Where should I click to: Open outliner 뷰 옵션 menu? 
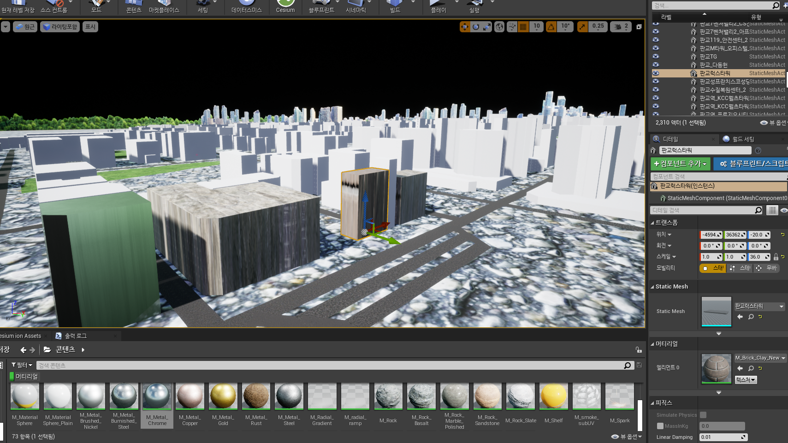[x=773, y=123]
